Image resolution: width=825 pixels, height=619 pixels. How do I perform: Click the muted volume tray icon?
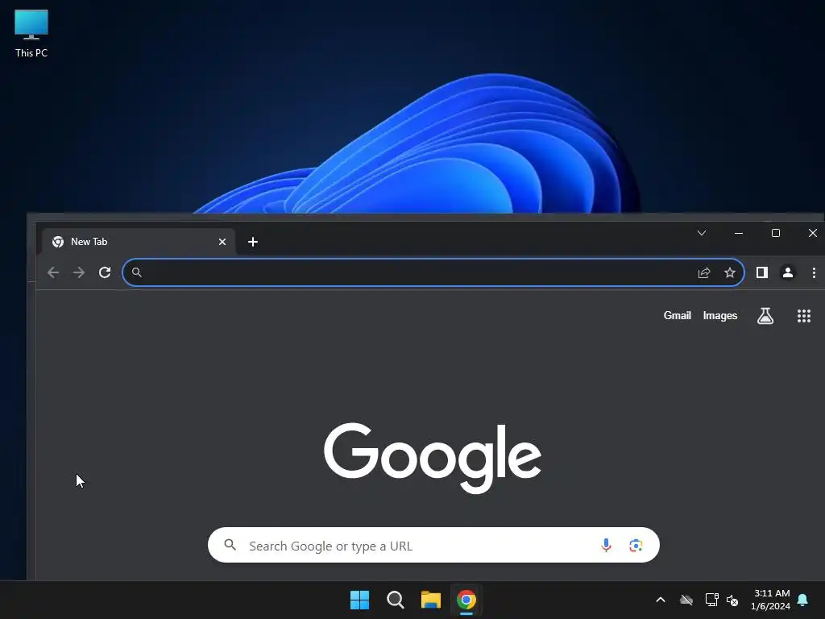pyautogui.click(x=732, y=600)
